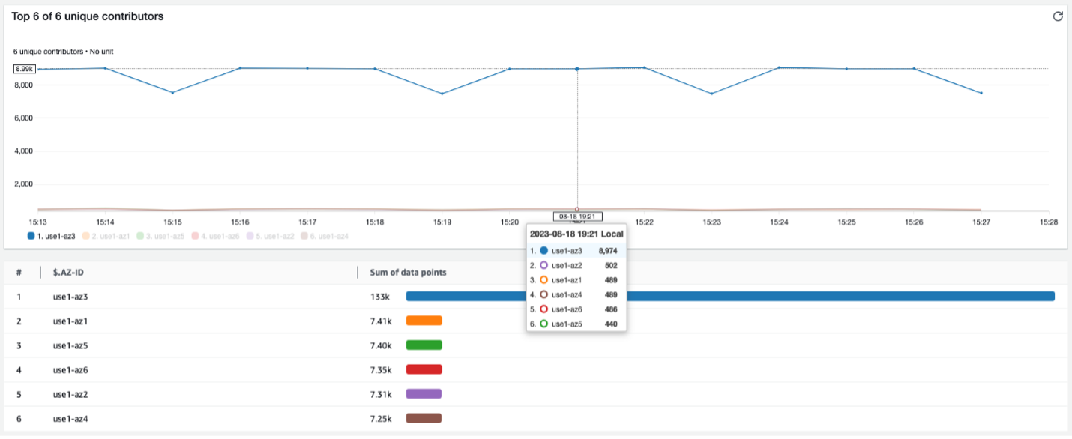Image resolution: width=1072 pixels, height=439 pixels.
Task: Select the use1-az3 table row
Action: pos(536,297)
